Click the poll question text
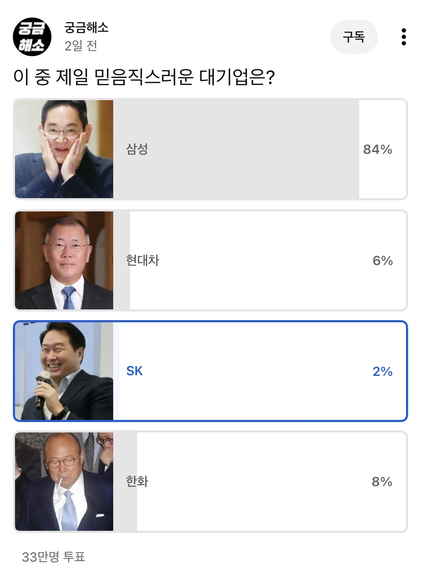This screenshot has width=421, height=568. click(x=144, y=77)
